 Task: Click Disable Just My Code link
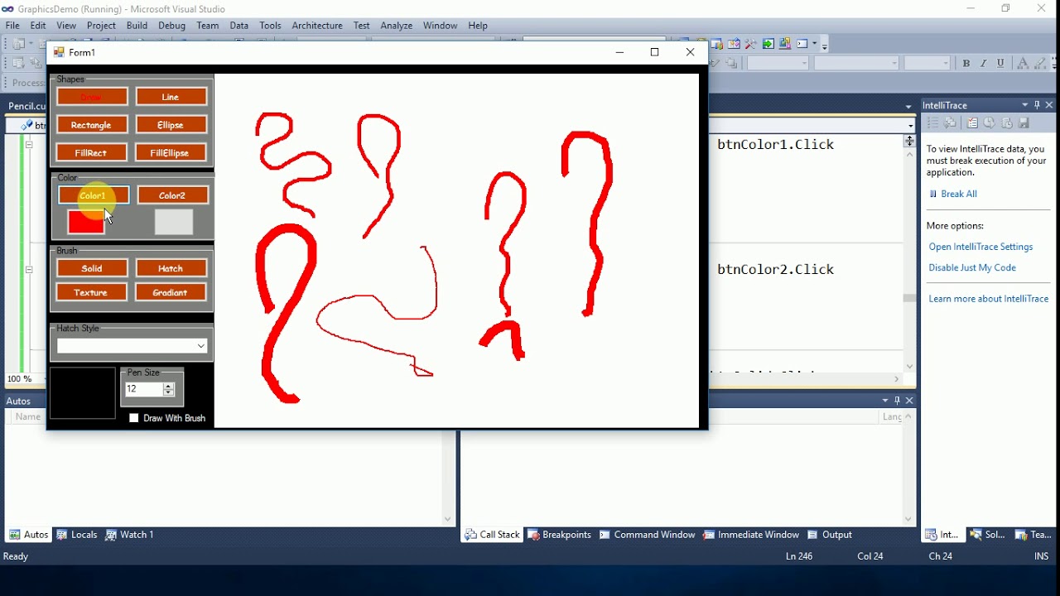[972, 268]
